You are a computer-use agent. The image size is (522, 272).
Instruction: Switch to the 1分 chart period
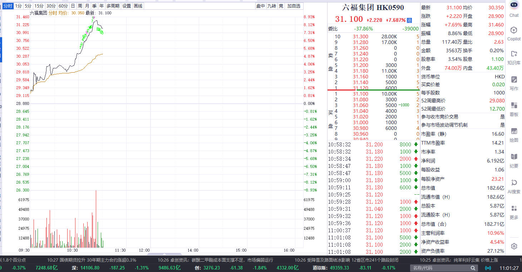[x=19, y=6]
